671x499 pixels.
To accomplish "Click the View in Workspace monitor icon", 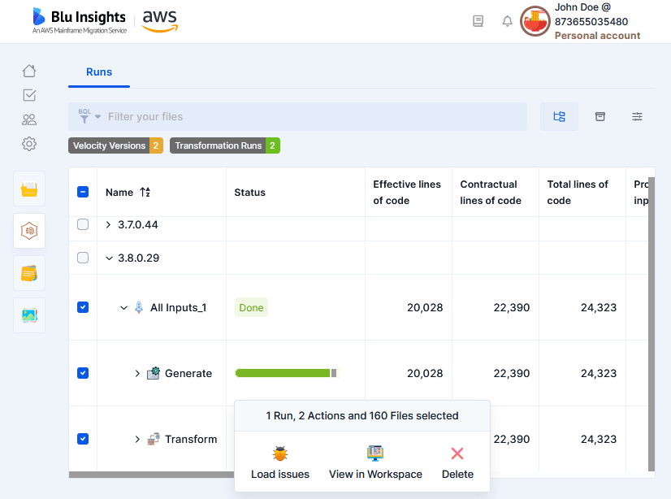I will click(375, 453).
